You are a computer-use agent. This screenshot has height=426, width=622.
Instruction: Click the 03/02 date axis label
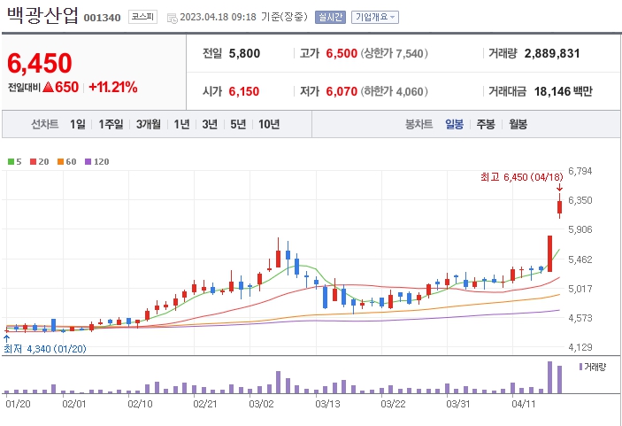(x=261, y=404)
